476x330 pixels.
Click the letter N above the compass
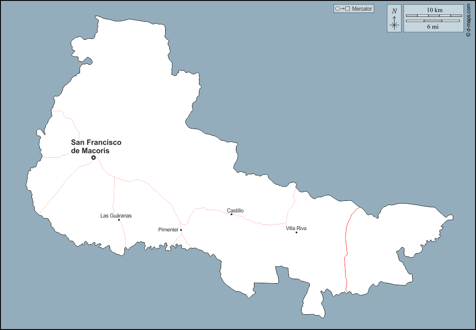(394, 11)
